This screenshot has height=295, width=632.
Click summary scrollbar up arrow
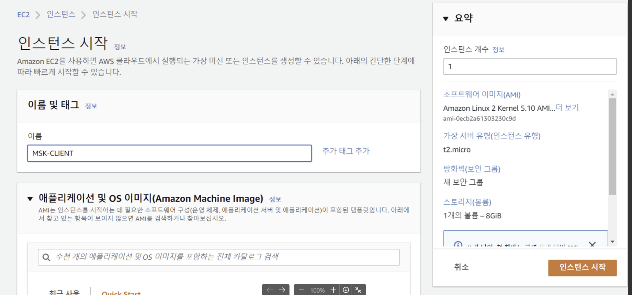click(x=612, y=94)
